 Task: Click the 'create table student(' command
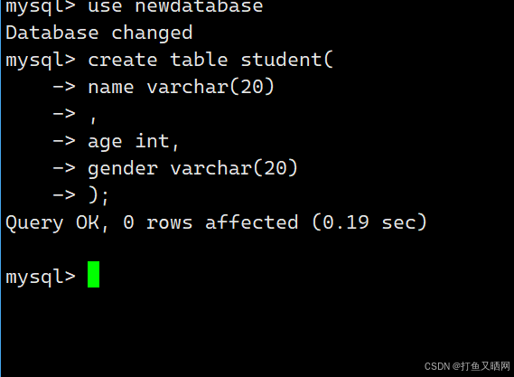210,60
